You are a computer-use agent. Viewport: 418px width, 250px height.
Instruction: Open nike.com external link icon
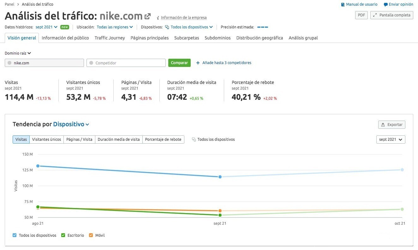[147, 16]
